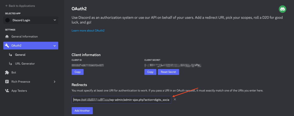Open Learn more about OAuth2 link

point(88,30)
